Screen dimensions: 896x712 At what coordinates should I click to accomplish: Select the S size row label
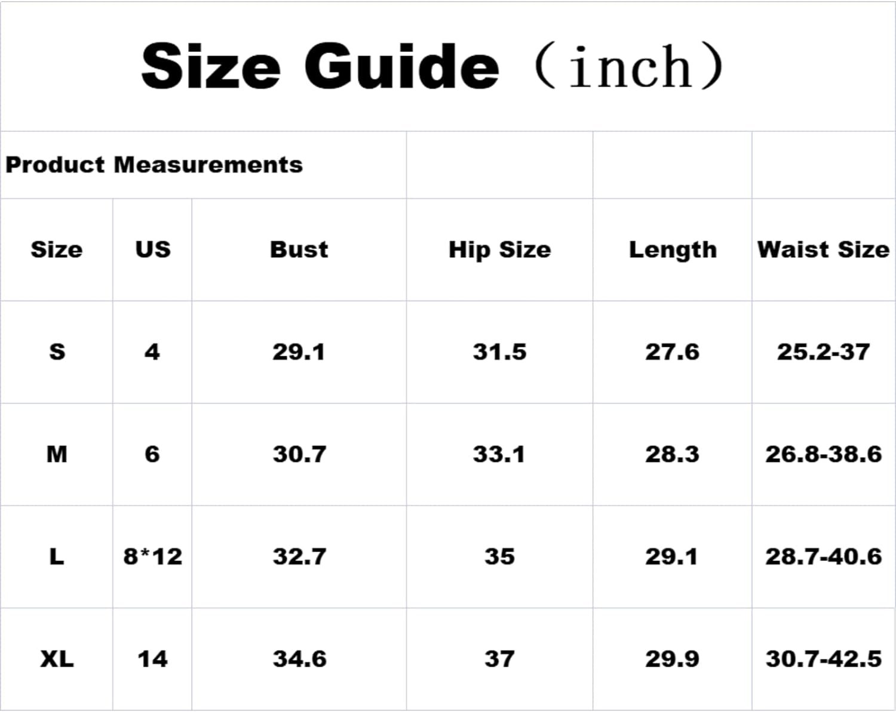(x=57, y=352)
